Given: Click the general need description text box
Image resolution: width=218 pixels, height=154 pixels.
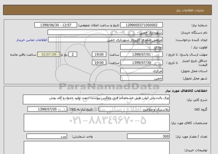Looking at the screenshot, I should click(96, 100).
